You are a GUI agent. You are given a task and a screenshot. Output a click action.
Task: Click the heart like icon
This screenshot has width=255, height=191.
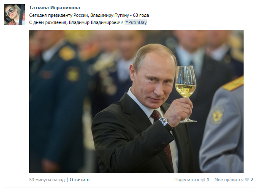247,180
